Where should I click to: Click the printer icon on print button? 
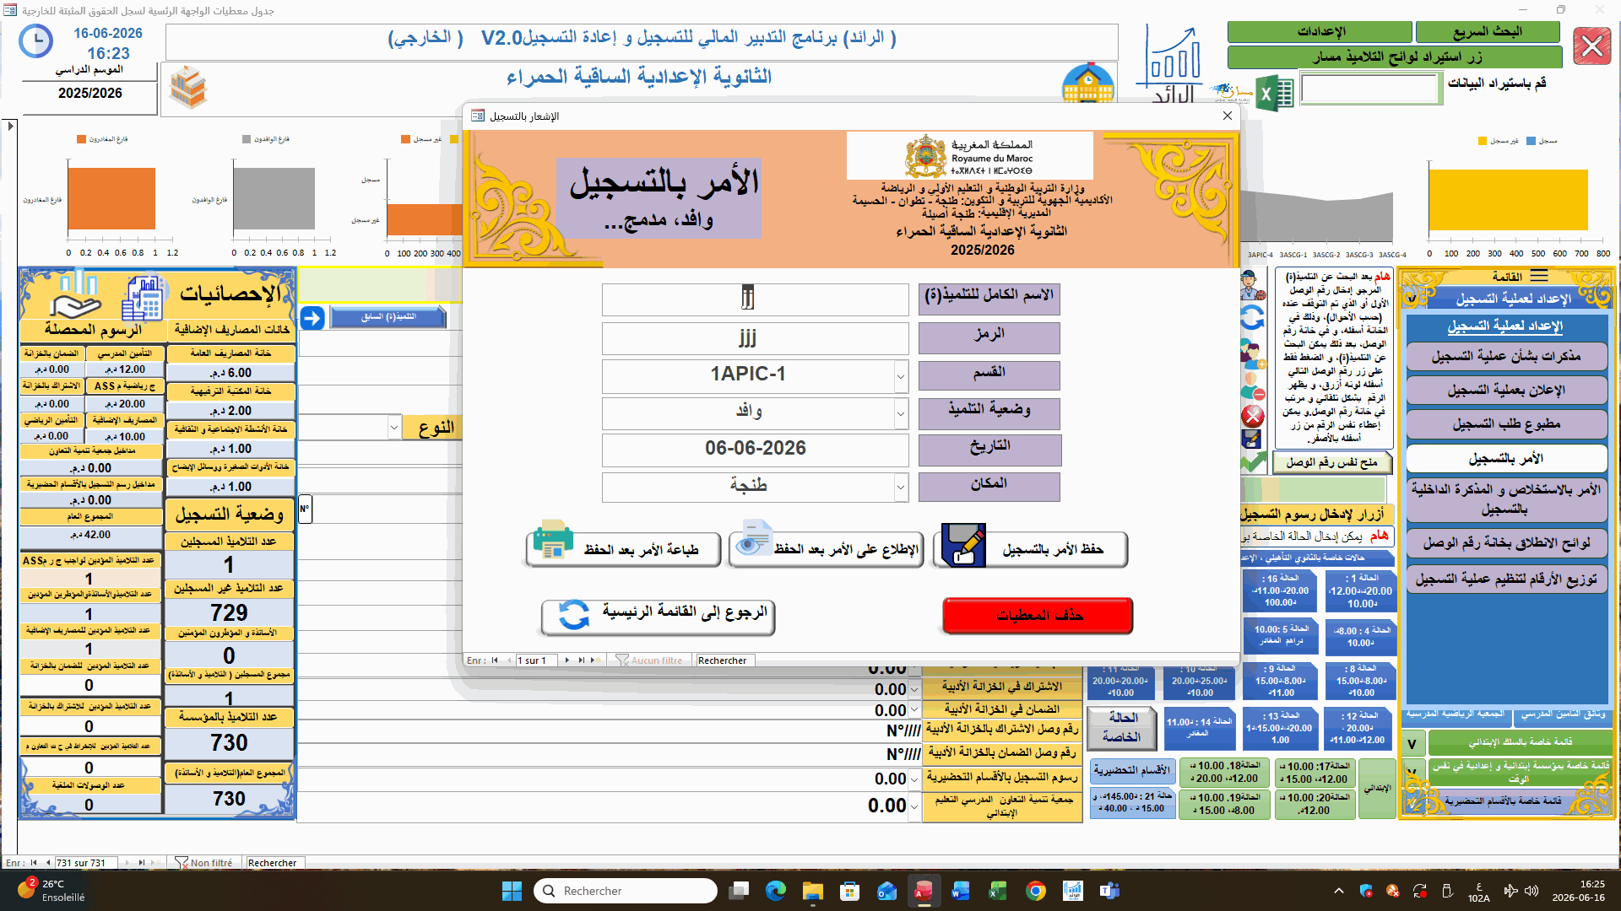(553, 540)
